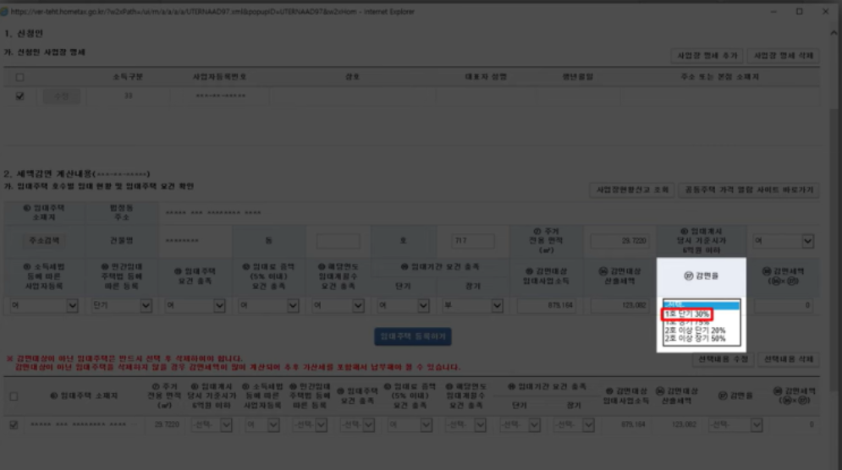Click the 사업장 명세 추가 button
This screenshot has width=842, height=470.
point(707,56)
